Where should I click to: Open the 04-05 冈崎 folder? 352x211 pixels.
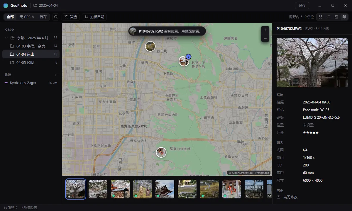pos(31,62)
